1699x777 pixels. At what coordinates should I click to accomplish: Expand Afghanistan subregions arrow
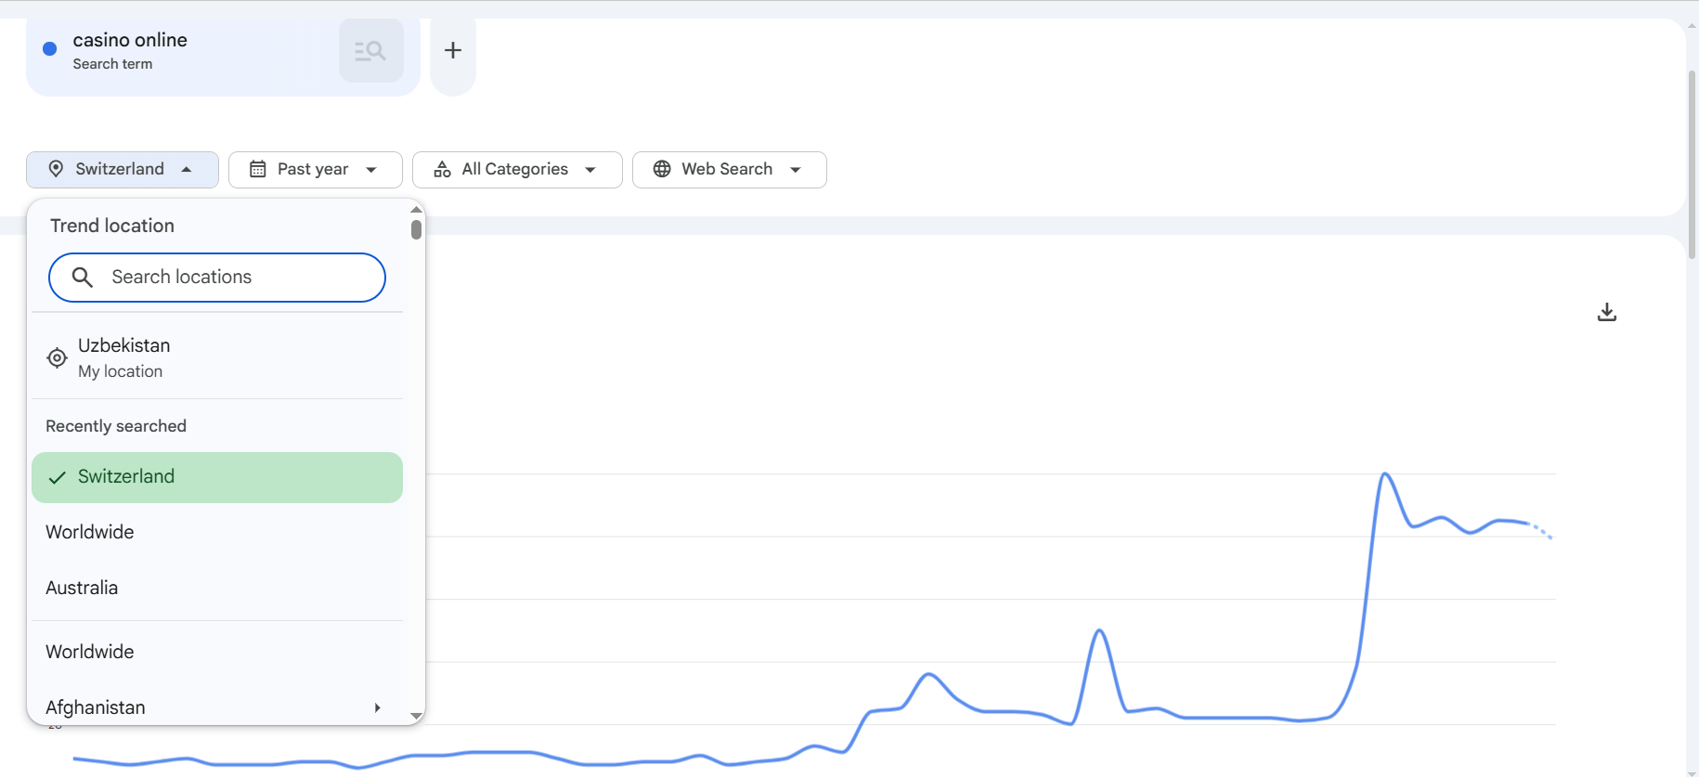point(377,707)
